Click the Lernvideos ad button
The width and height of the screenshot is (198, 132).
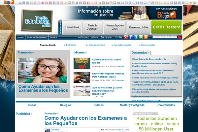click(72, 27)
